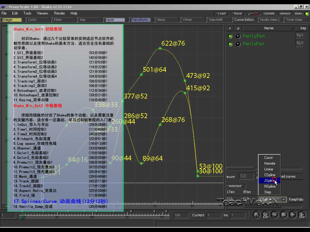
Task: Choose Linear from the curve type list
Action: pyautogui.click(x=269, y=169)
